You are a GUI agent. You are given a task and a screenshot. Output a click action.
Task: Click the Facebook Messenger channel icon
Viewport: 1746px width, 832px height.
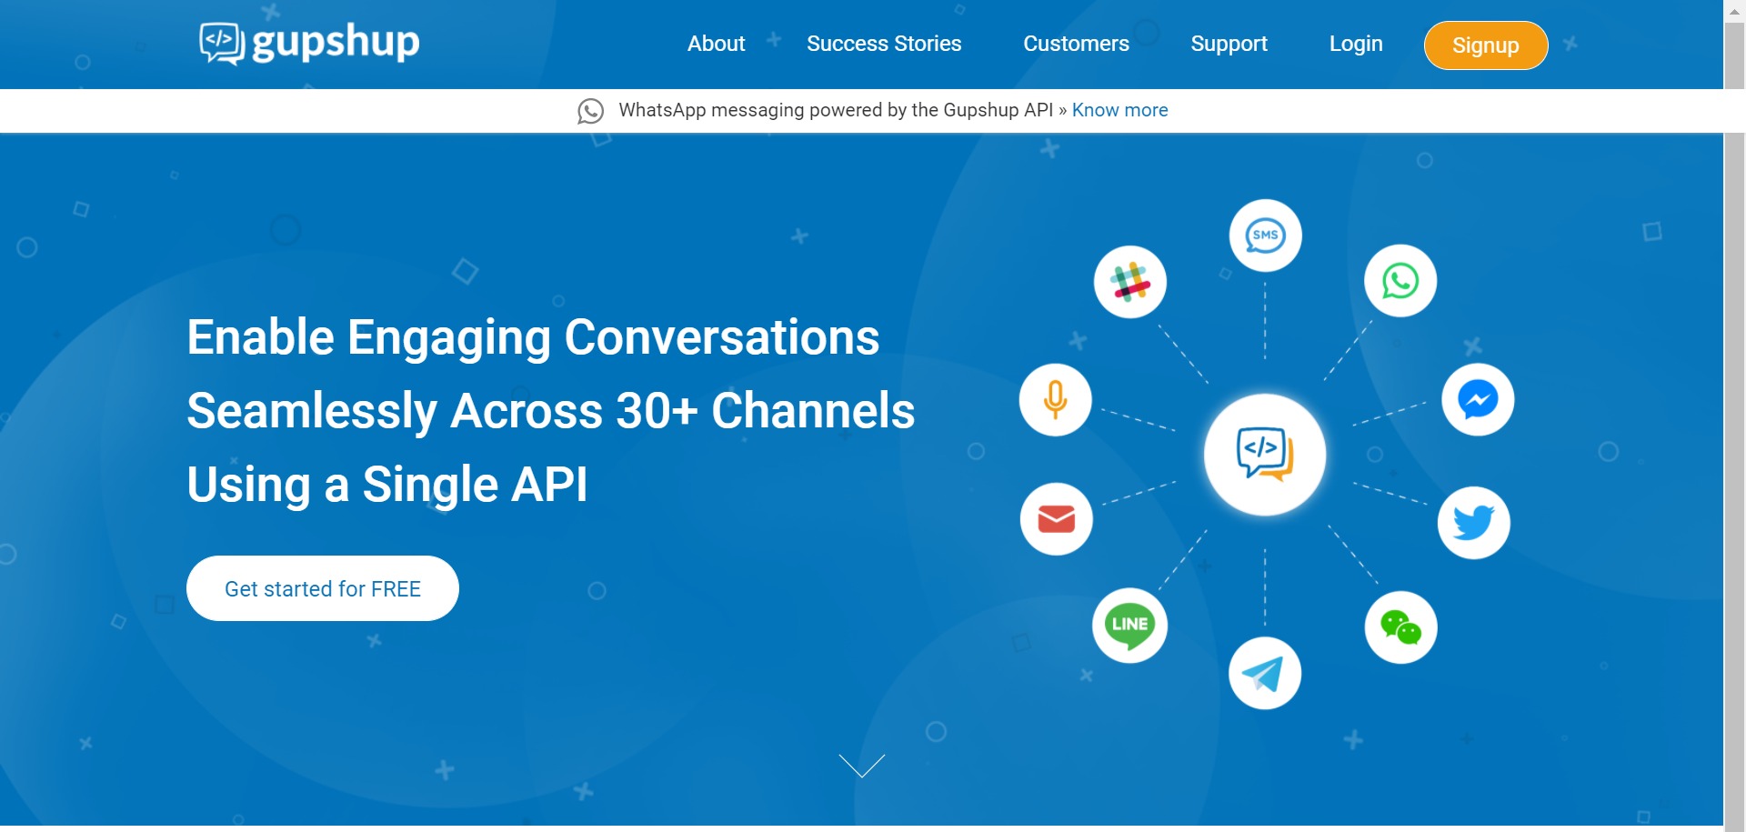point(1478,399)
